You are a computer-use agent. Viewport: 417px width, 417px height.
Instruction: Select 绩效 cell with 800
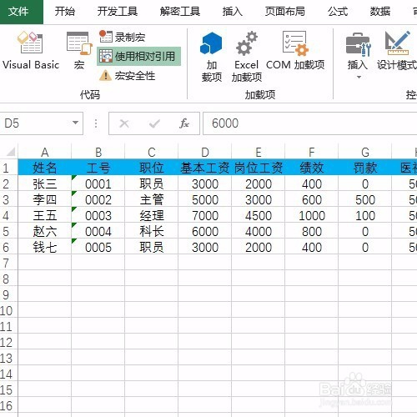point(312,231)
